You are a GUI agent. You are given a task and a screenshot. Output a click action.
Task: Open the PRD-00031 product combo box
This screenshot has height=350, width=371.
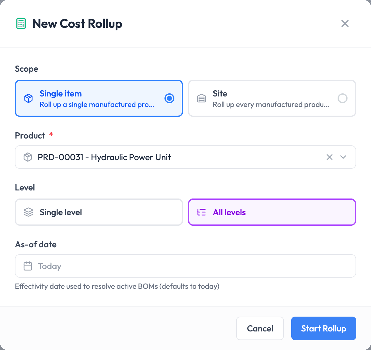(x=185, y=157)
